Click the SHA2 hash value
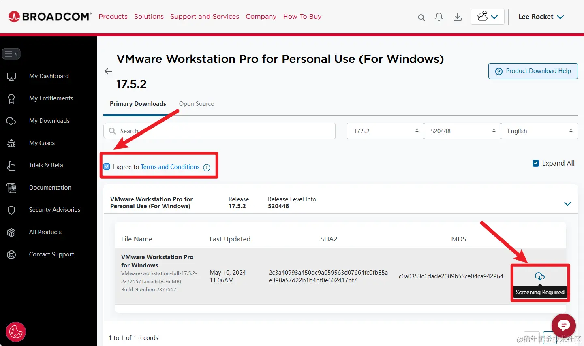This screenshot has height=346, width=584. coord(328,276)
